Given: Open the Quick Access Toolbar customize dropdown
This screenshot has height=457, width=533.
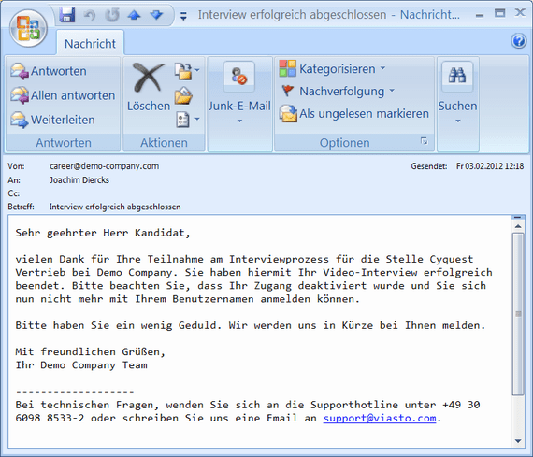Looking at the screenshot, I should (183, 16).
